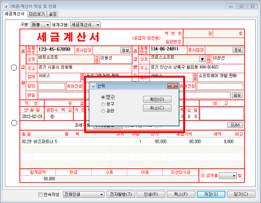
Task: Open the 상호 dropdown arrow beside 크로스소프트
Action: (202, 59)
